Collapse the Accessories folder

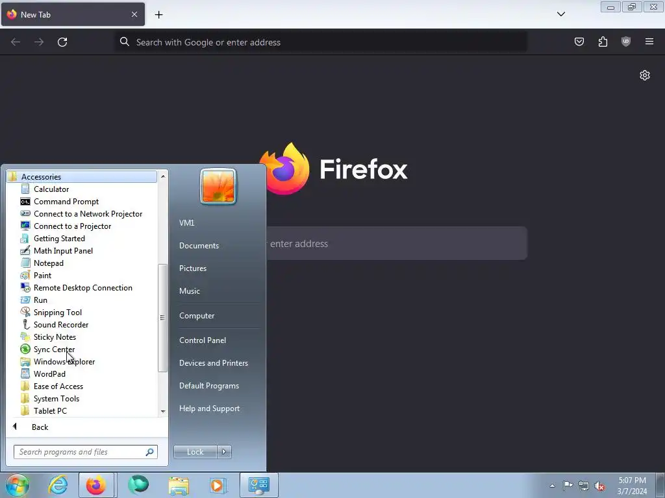[x=81, y=176]
